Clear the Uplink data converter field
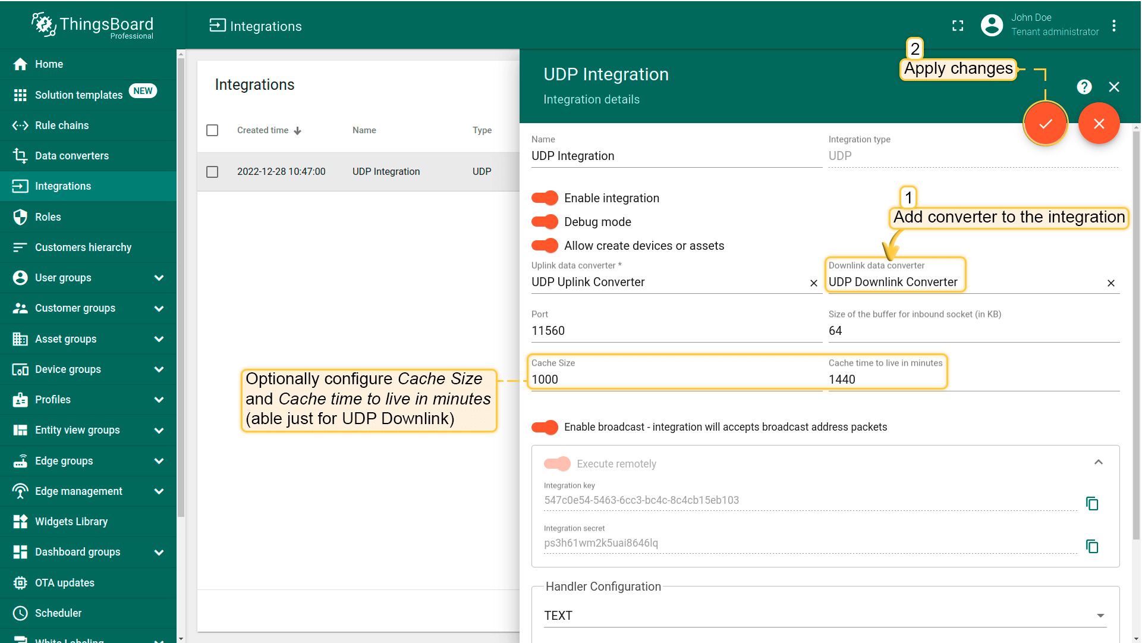Viewport: 1142px width, 643px height. click(814, 283)
